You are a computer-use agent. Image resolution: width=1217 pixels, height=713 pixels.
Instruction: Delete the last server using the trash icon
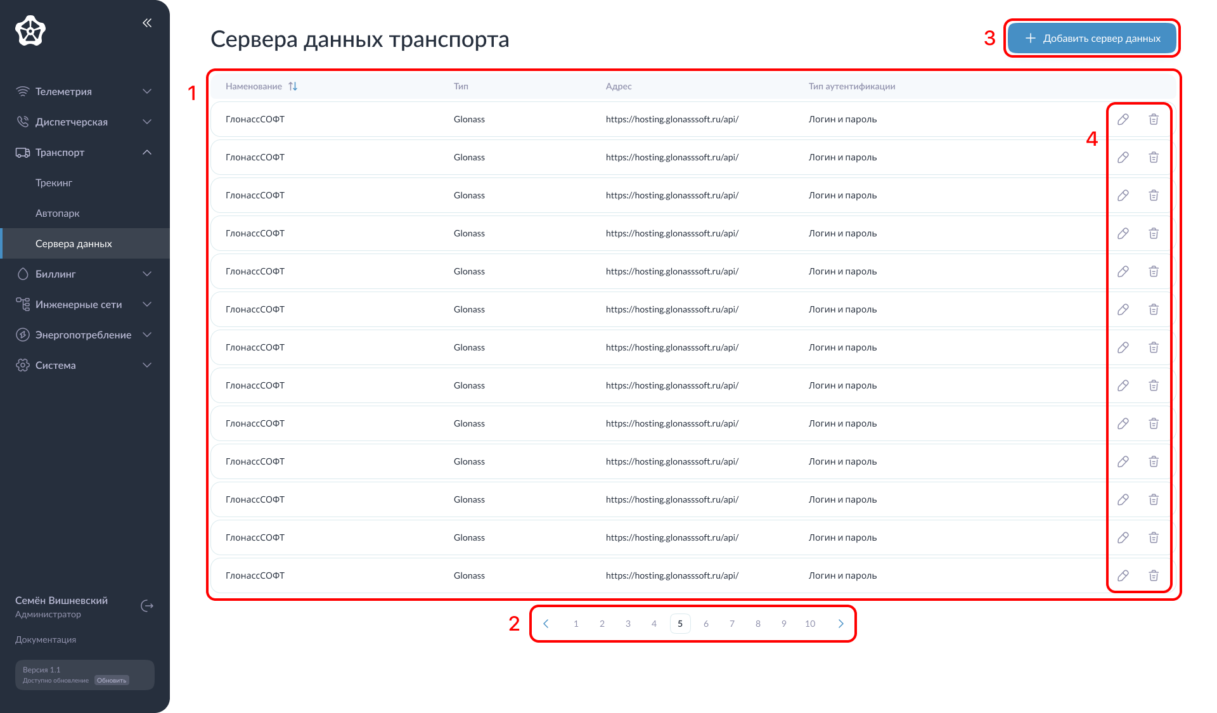coord(1154,575)
